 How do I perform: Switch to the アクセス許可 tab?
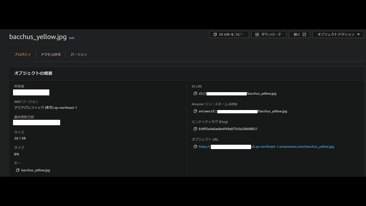click(x=50, y=54)
